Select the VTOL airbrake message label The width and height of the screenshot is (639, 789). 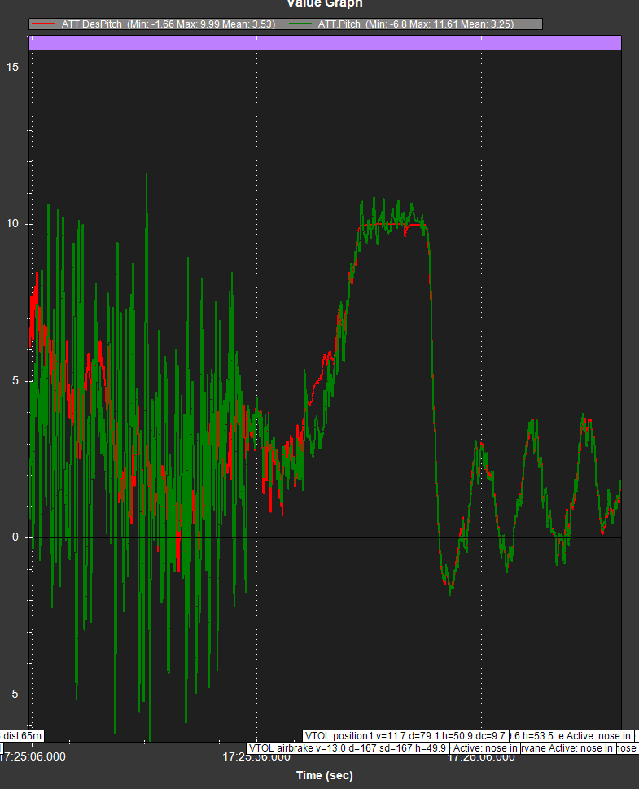click(348, 748)
